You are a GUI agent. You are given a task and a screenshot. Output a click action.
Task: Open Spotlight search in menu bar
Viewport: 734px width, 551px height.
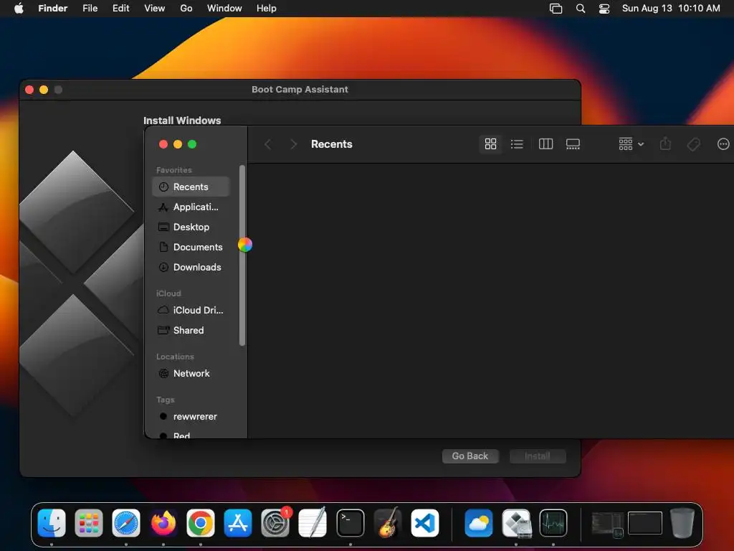coord(580,8)
